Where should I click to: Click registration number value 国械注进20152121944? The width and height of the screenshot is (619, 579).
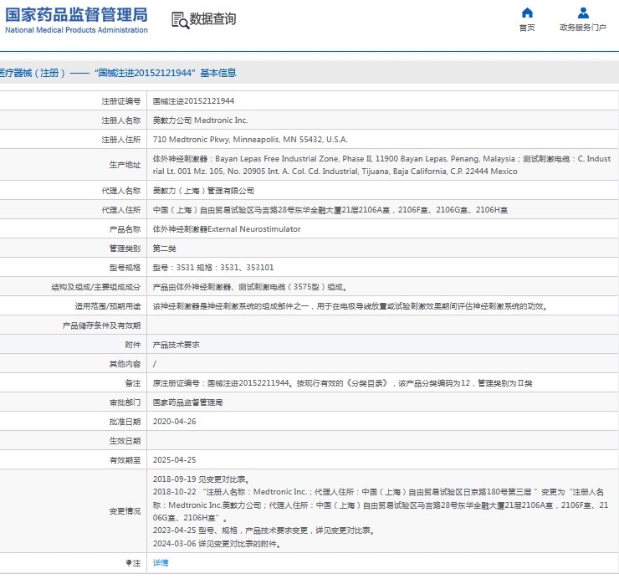coord(193,101)
